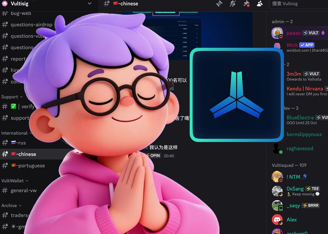Open the Threads icon in channel header
Image resolution: width=328 pixels, height=234 pixels.
(219, 3)
